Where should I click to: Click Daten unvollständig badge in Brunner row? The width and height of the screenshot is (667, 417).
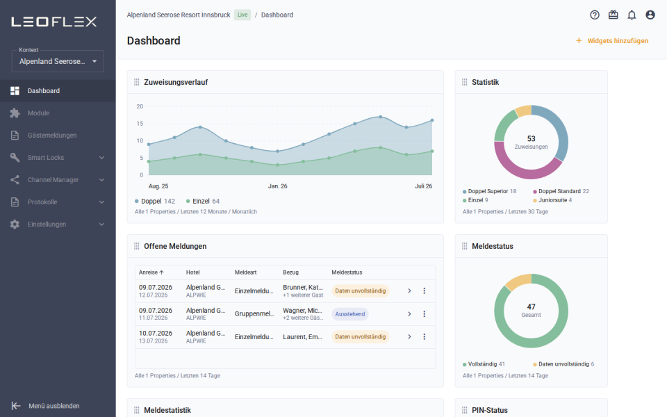pyautogui.click(x=361, y=291)
